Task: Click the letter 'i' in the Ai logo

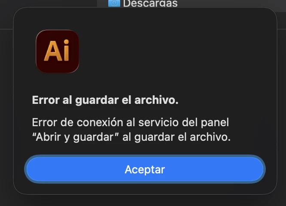Action: tap(67, 50)
